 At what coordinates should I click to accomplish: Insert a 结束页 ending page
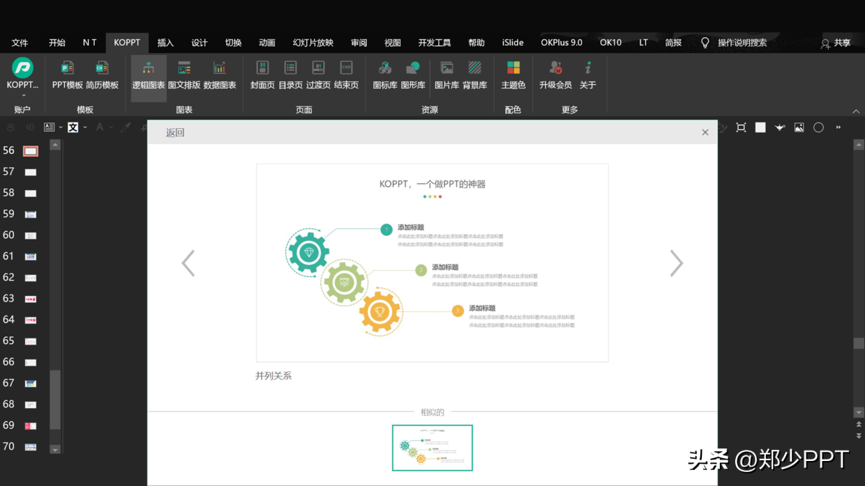tap(346, 75)
